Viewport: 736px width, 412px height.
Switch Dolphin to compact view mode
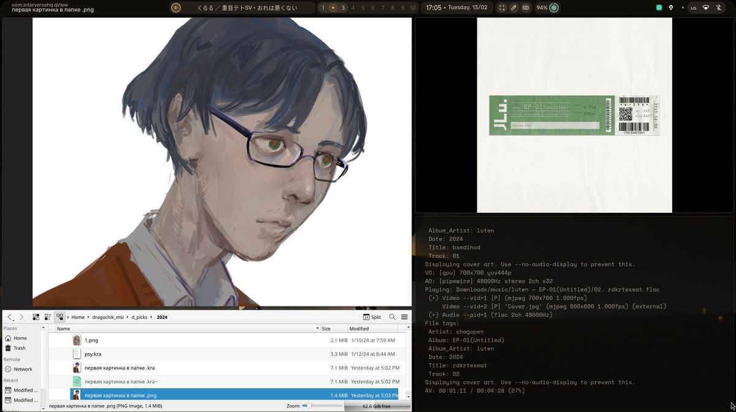47,317
